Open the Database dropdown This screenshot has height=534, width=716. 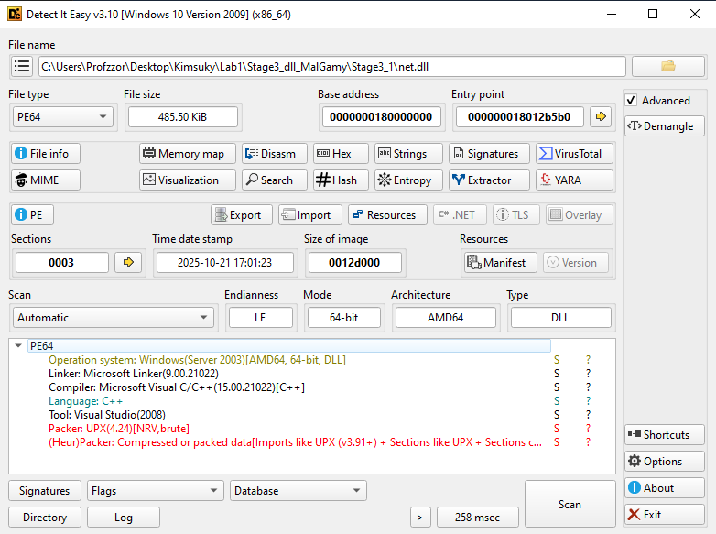pyautogui.click(x=298, y=491)
